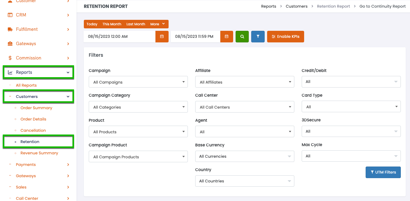Screen dimensions: 410x201
Task: Open the Card Type dropdown
Action: (x=351, y=107)
